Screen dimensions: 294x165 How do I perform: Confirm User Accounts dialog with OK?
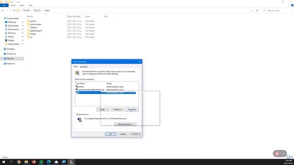pyautogui.click(x=110, y=134)
